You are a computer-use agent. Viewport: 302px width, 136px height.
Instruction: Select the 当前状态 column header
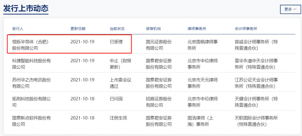click(x=117, y=29)
